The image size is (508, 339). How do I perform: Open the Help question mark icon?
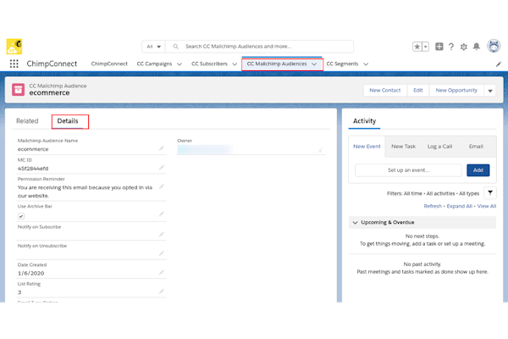click(450, 47)
